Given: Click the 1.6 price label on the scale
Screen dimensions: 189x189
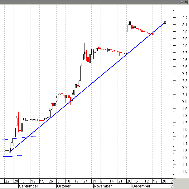Looking at the screenshot, I should click(x=185, y=130).
